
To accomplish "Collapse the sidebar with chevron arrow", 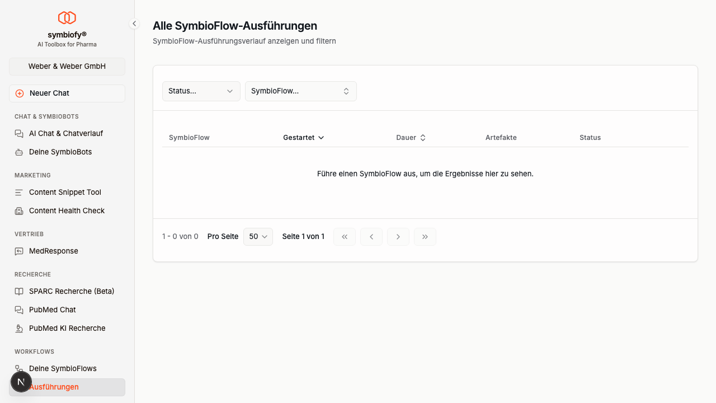I will [134, 24].
